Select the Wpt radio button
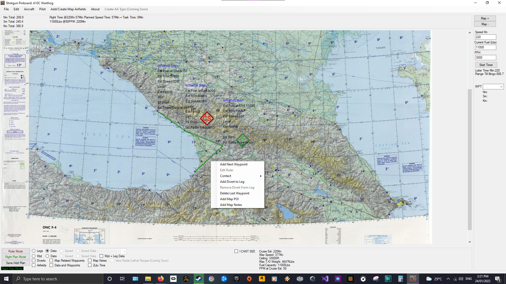506x284 pixels. pos(33,256)
